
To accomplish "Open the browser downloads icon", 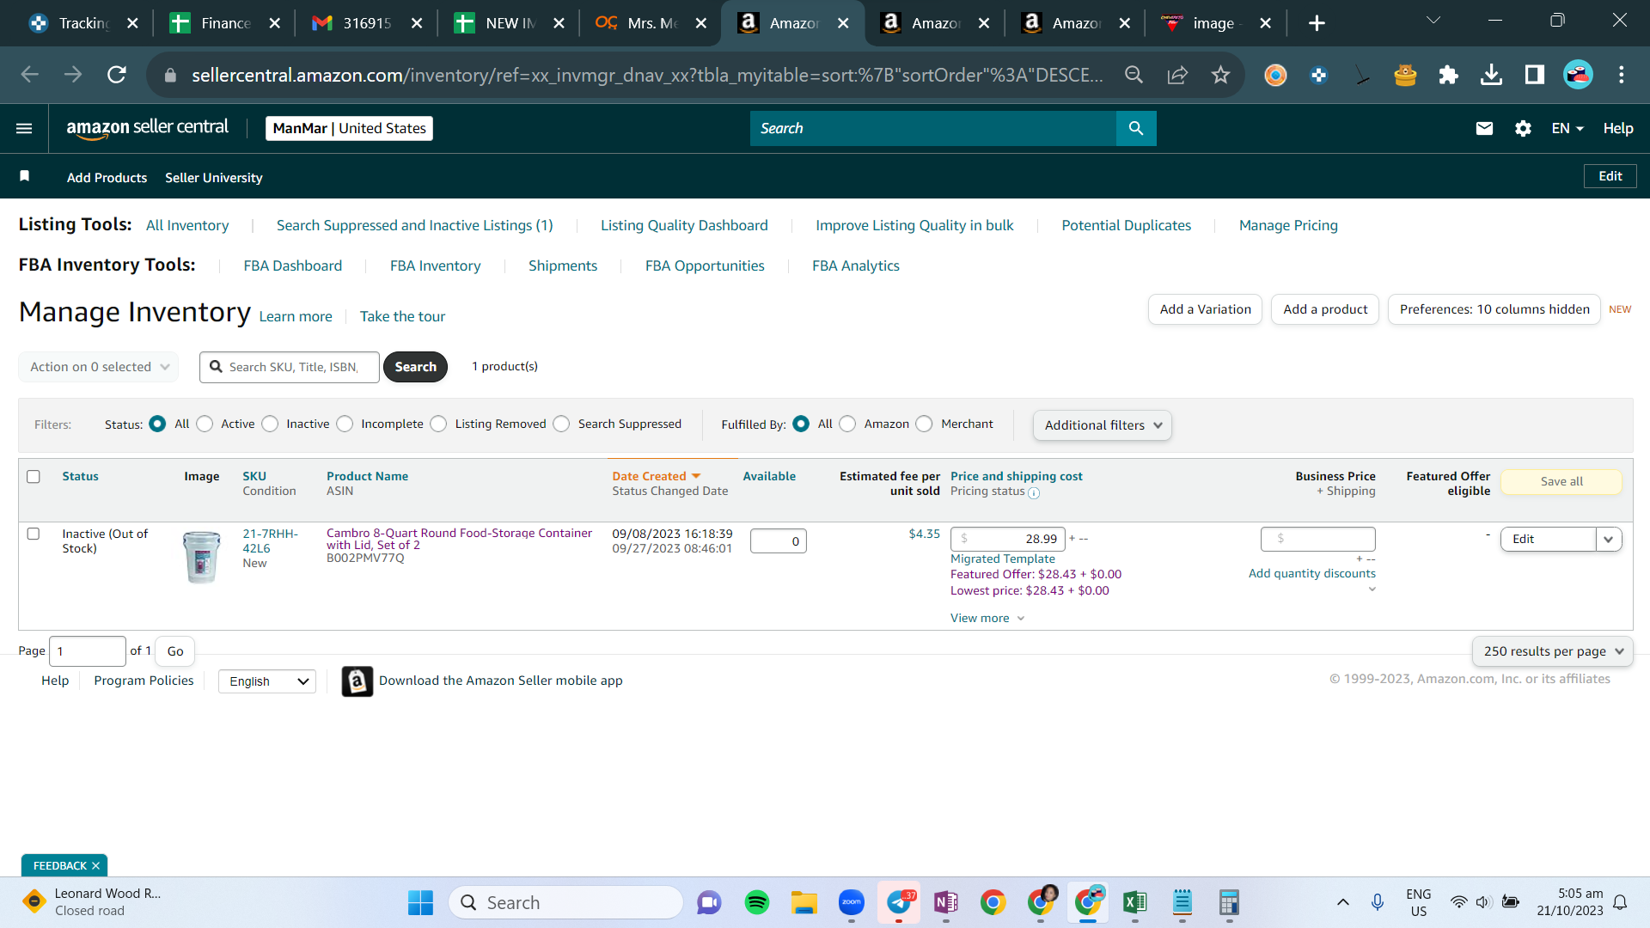I will pyautogui.click(x=1491, y=75).
